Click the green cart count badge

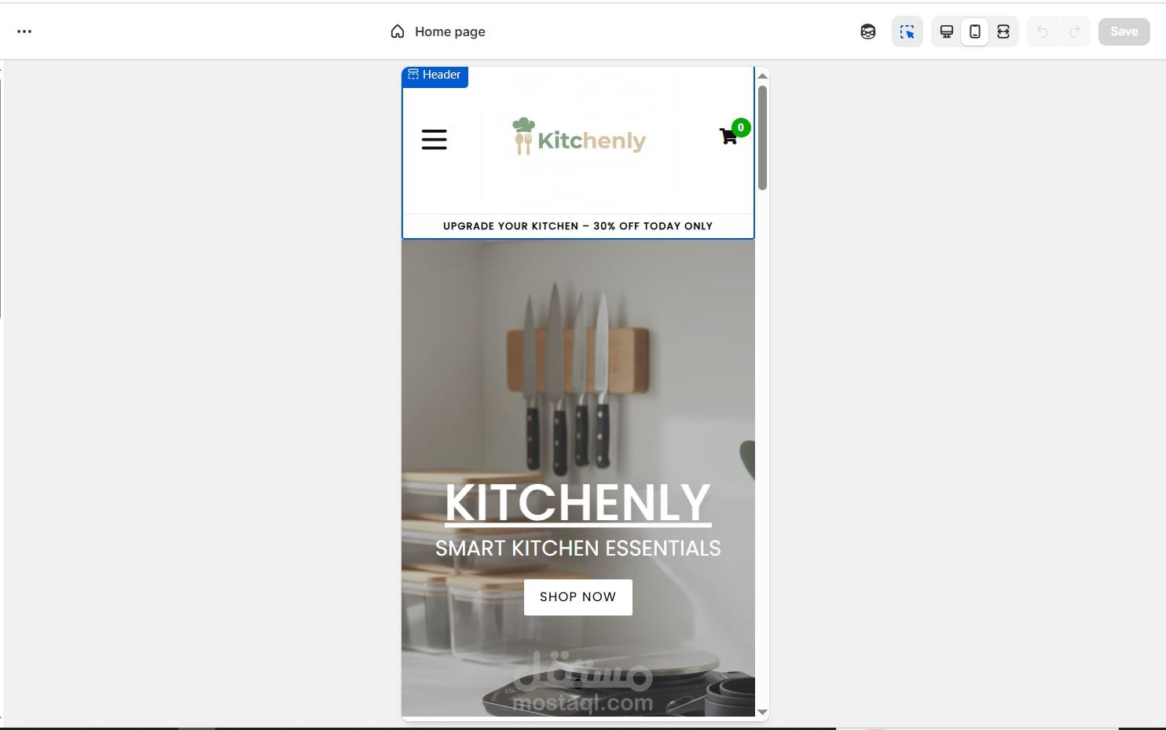pos(741,127)
